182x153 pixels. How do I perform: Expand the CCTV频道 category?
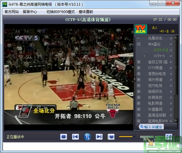(x=139, y=68)
